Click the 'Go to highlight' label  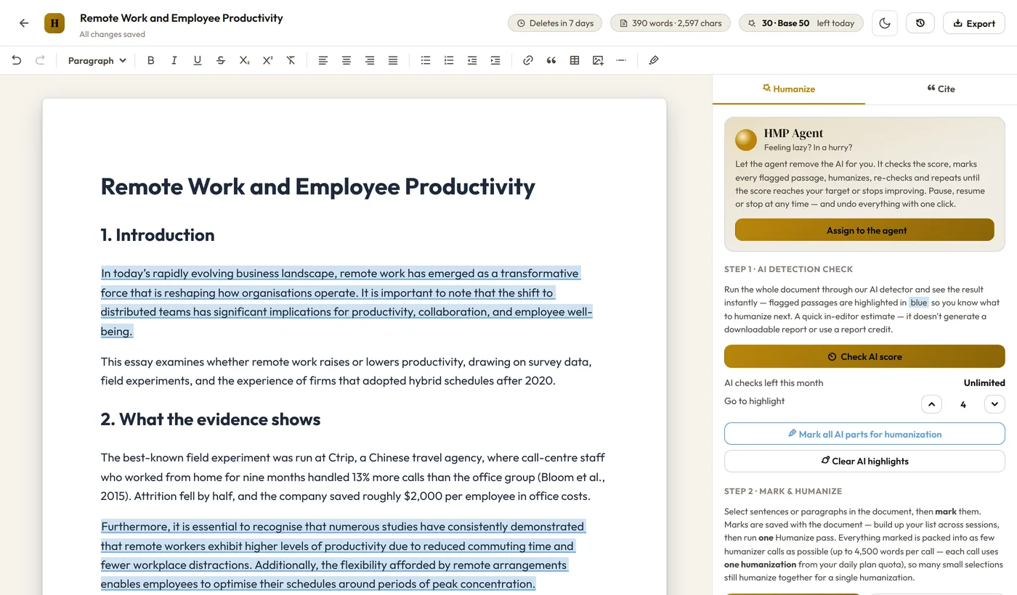[754, 401]
